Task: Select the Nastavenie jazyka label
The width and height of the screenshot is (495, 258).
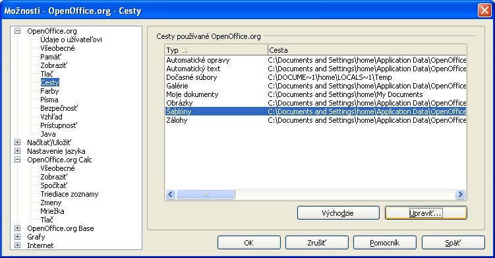Action: [x=56, y=151]
